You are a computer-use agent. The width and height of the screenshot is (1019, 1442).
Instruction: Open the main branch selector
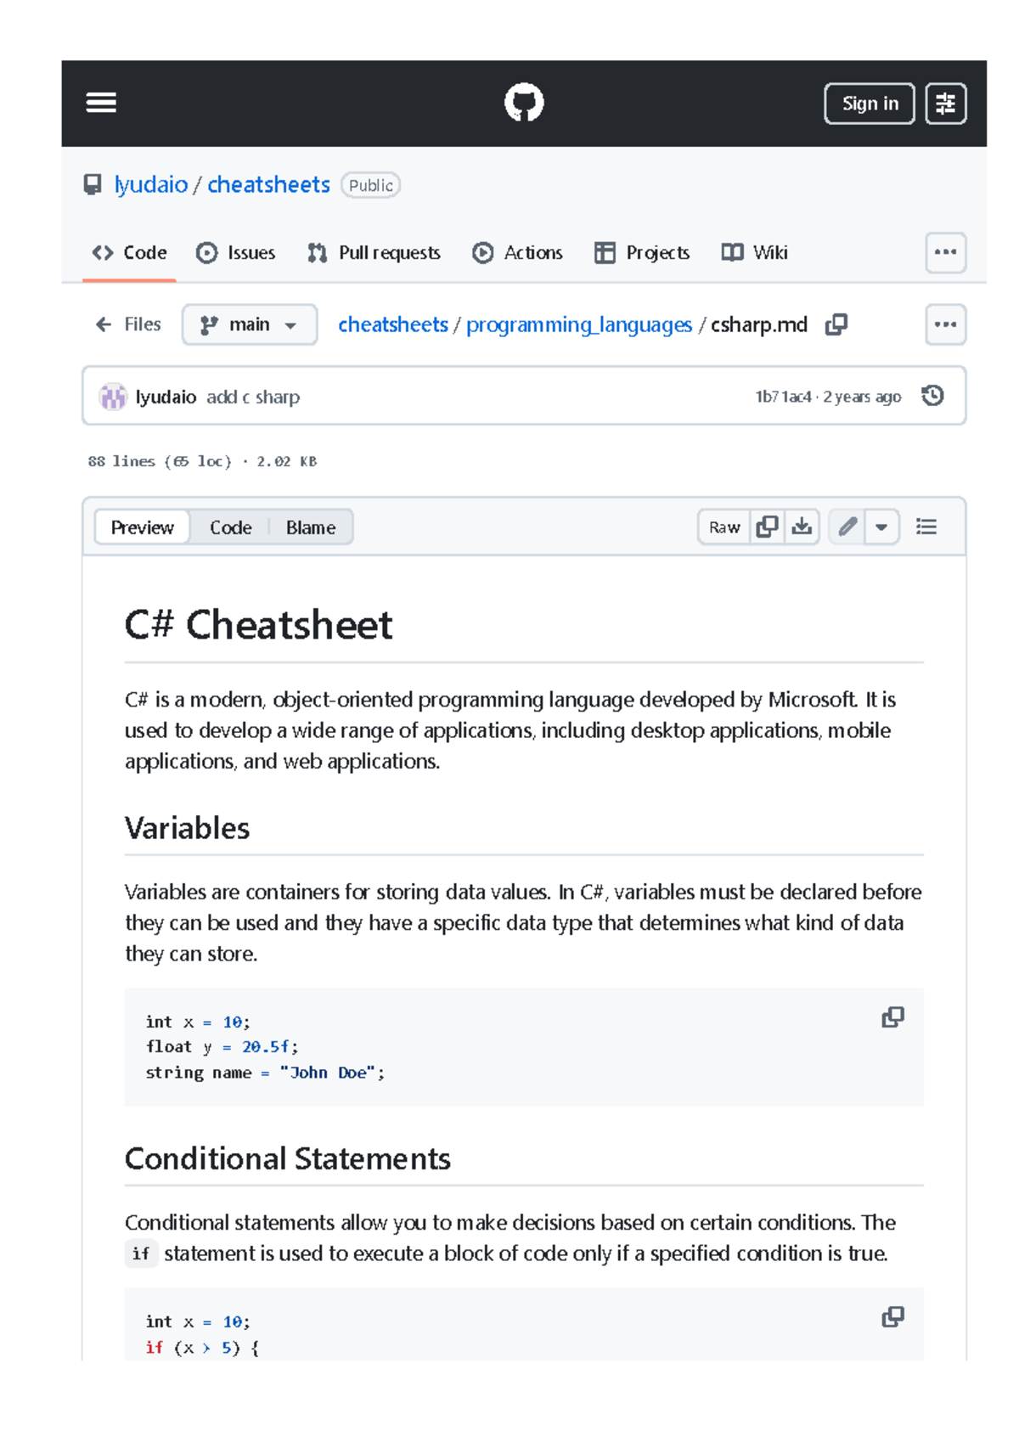[x=249, y=324]
